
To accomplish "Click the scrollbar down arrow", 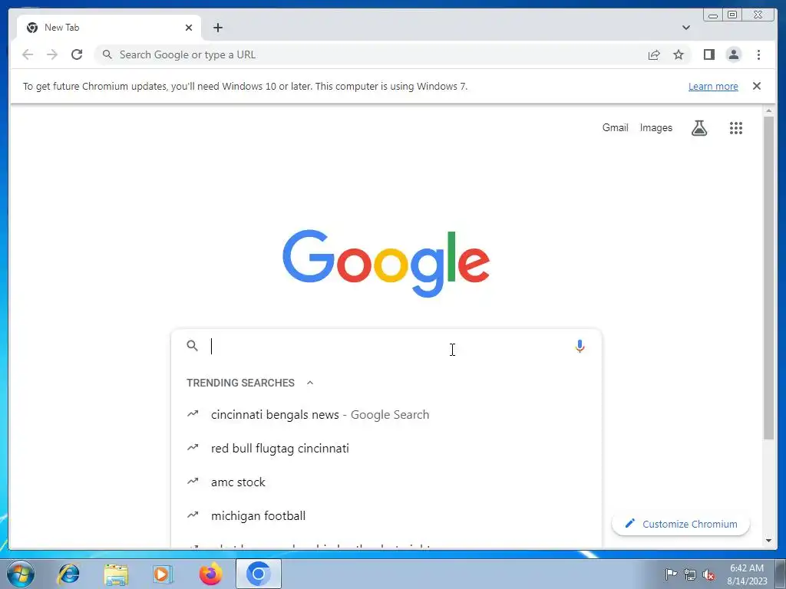I will click(x=768, y=541).
